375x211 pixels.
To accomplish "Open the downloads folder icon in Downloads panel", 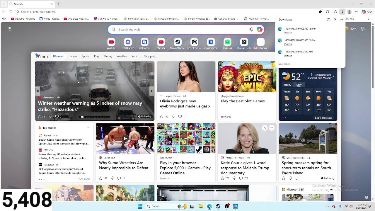I will pyautogui.click(x=329, y=20).
